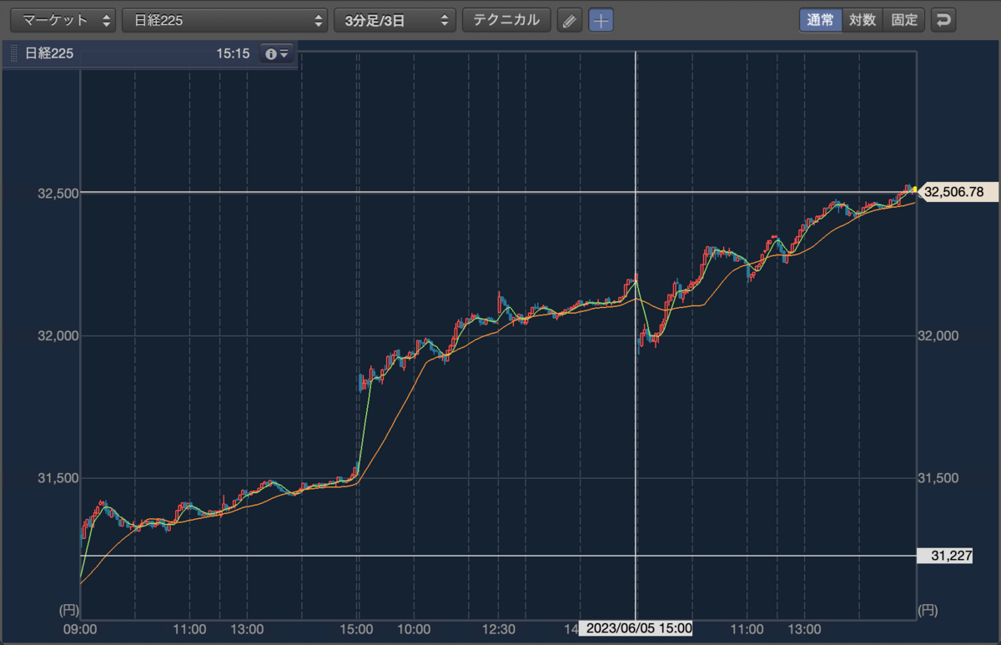Viewport: 1001px width, 645px height.
Task: Click the 2023/06/05 15:00 crosshair date label
Action: click(637, 627)
